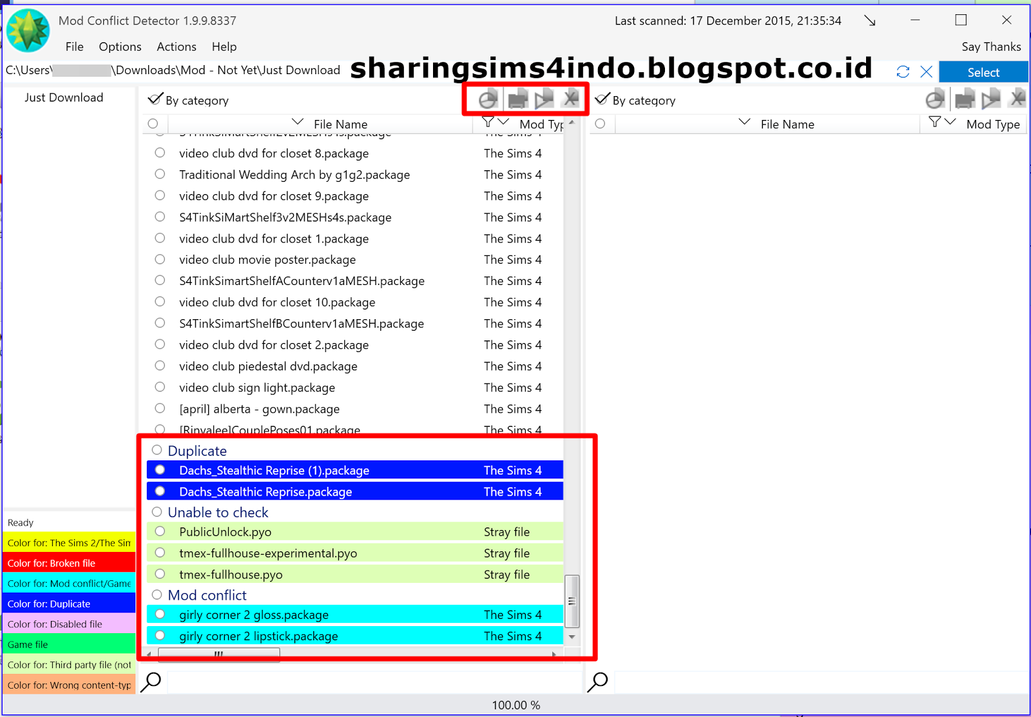1031x717 pixels.
Task: Click the chevron beside File Name in right pane
Action: 744,122
